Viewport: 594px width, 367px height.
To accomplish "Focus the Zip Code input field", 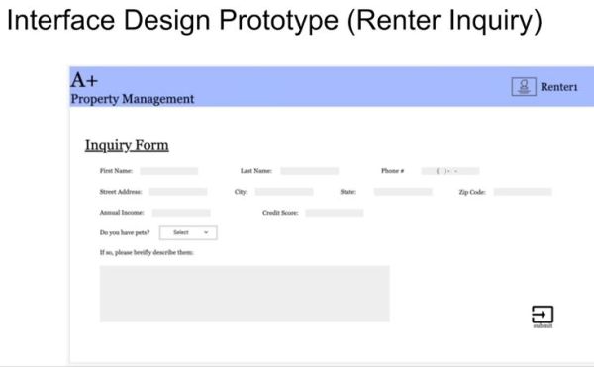I will pos(523,192).
